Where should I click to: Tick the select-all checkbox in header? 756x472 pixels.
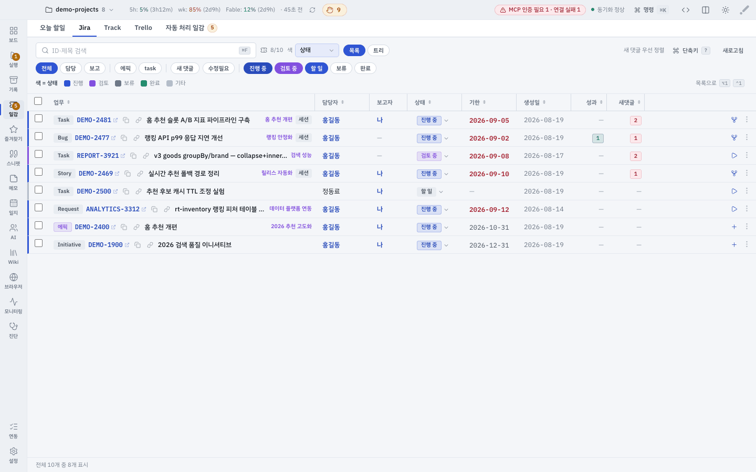click(x=38, y=101)
